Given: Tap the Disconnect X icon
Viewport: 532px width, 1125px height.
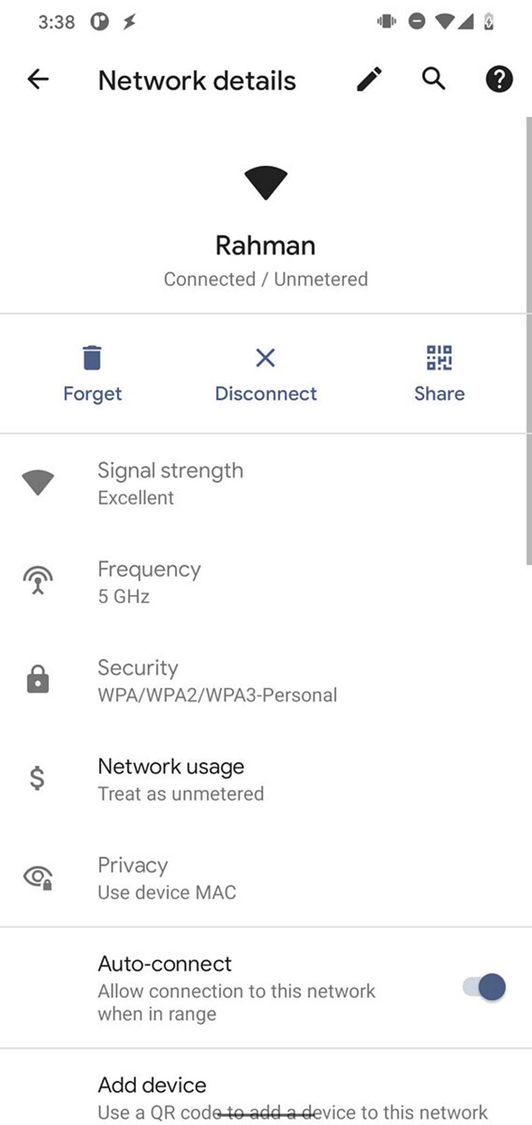Looking at the screenshot, I should point(265,358).
